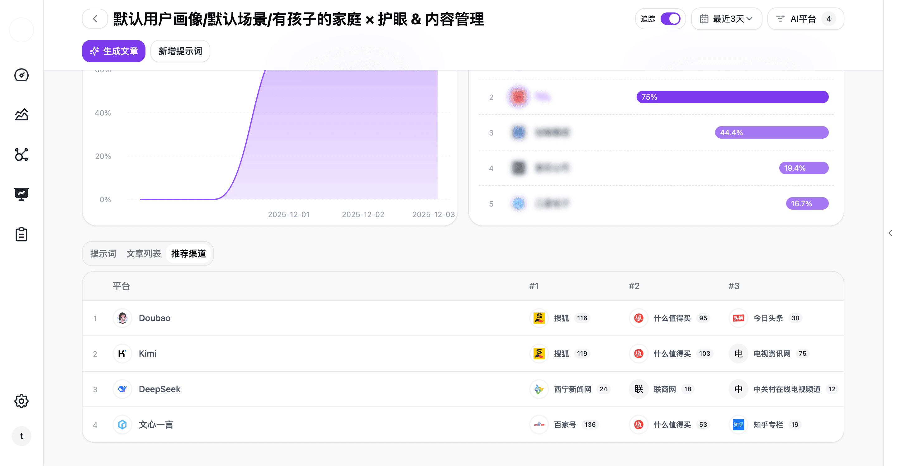Collapse the panel using right-edge chevron
Viewport: 897px width, 466px height.
pyautogui.click(x=890, y=233)
